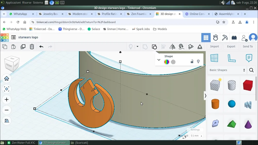The width and height of the screenshot is (258, 145).
Task: Click the Import button
Action: (214, 47)
